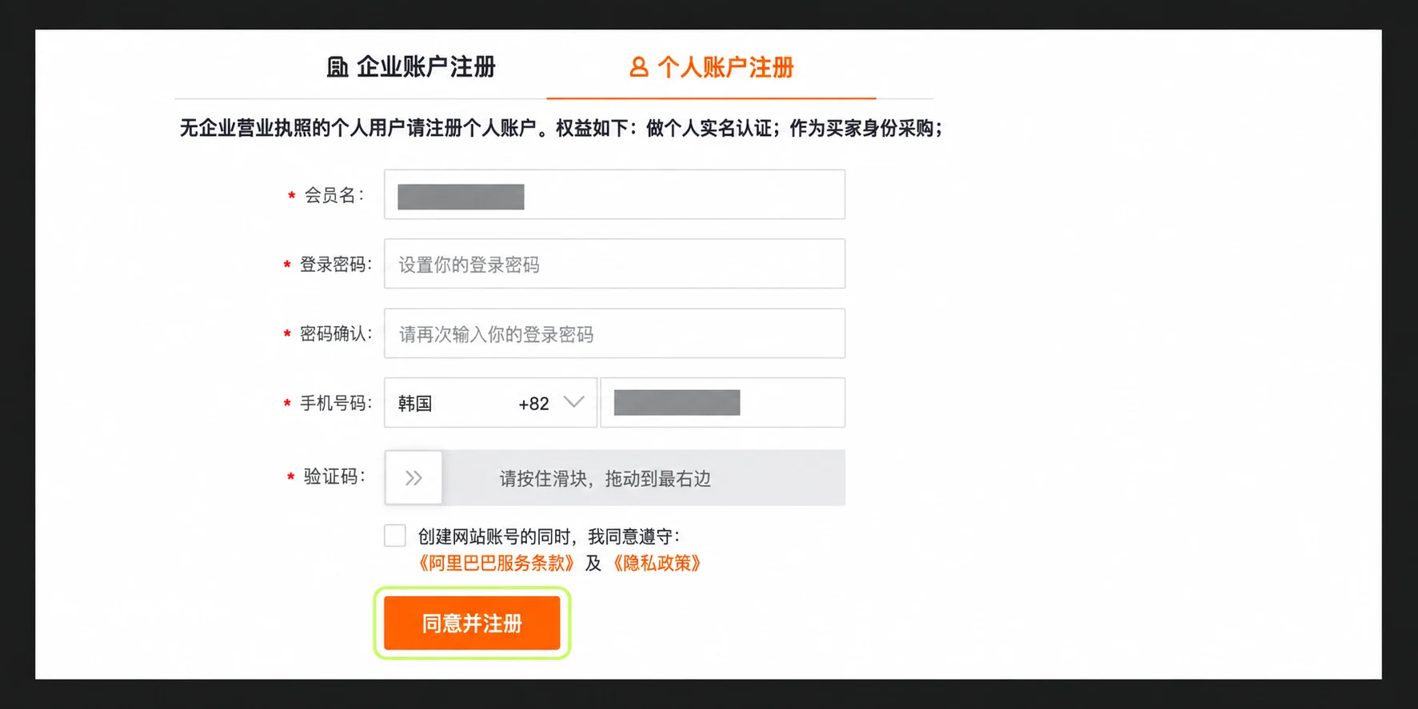1418x709 pixels.
Task: Focus the 登录密码 password field
Action: click(x=614, y=264)
